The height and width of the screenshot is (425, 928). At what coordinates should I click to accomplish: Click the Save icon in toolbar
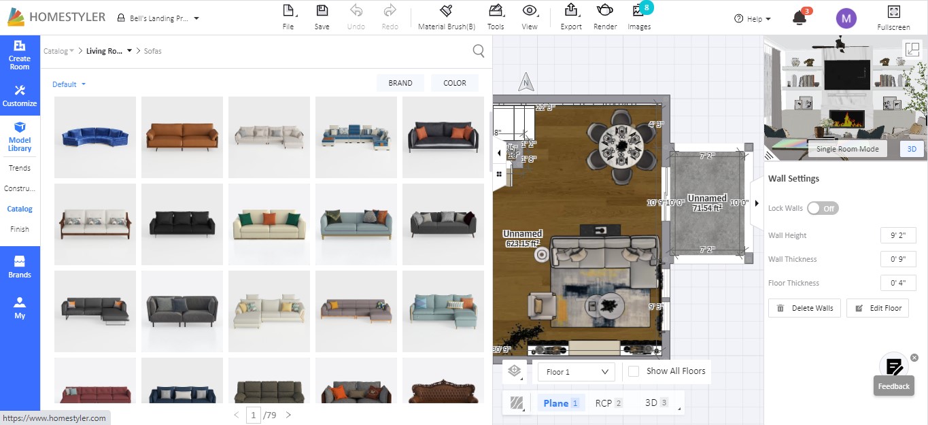(322, 12)
